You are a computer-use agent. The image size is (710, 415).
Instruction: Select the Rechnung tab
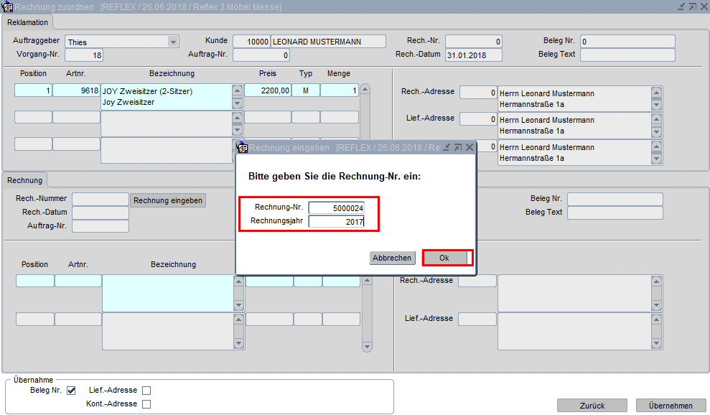click(25, 179)
